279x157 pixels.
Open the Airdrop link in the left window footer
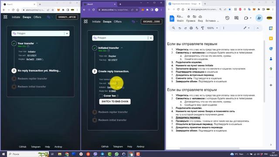[x=58, y=147]
